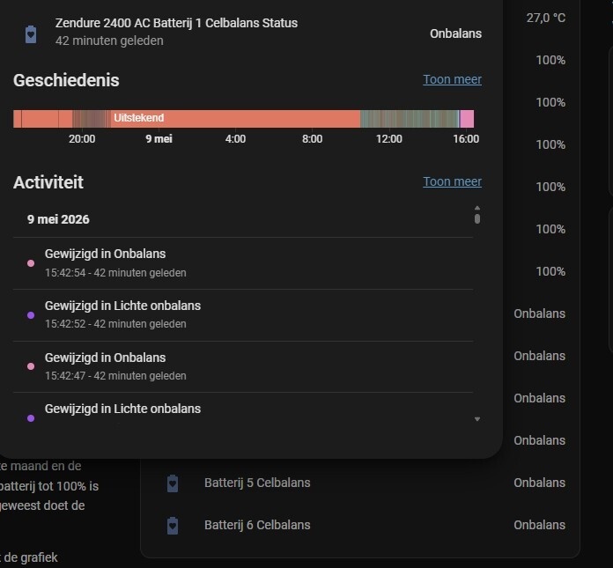Image resolution: width=613 pixels, height=568 pixels.
Task: Click the pink Onbalans segment in history bar
Action: 467,119
